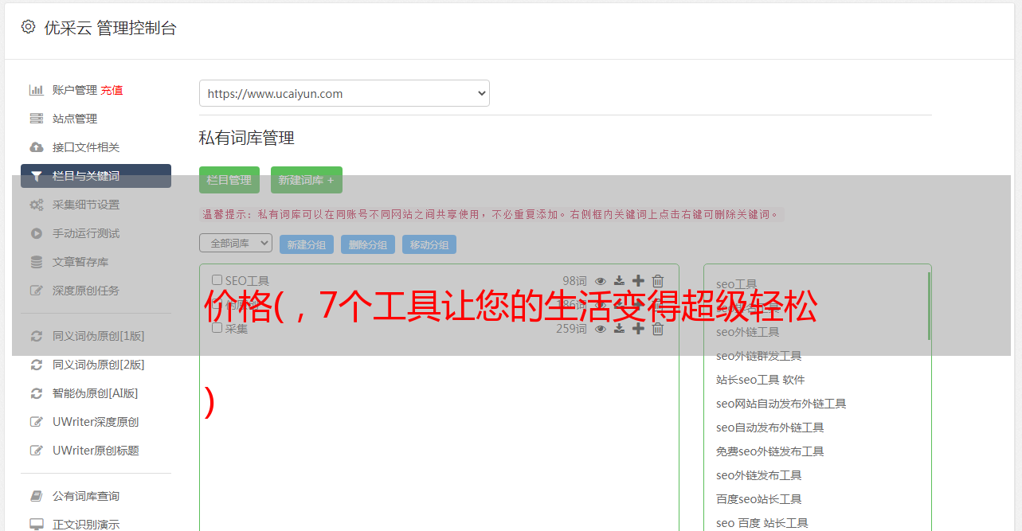The height and width of the screenshot is (531, 1022).
Task: Click the seo外链发布工具 keyword
Action: 759,475
